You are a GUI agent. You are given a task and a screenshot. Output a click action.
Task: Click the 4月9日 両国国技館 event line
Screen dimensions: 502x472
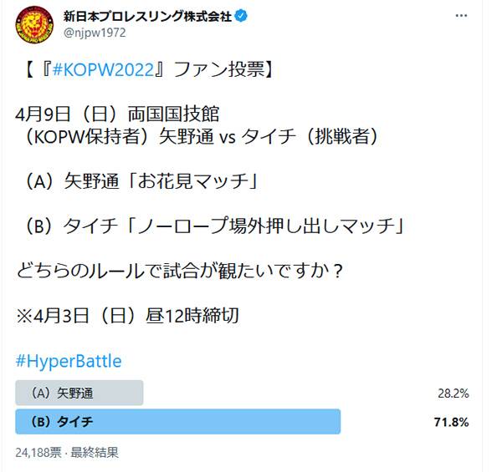point(117,114)
